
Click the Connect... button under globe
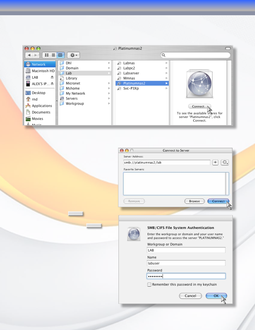pyautogui.click(x=199, y=106)
